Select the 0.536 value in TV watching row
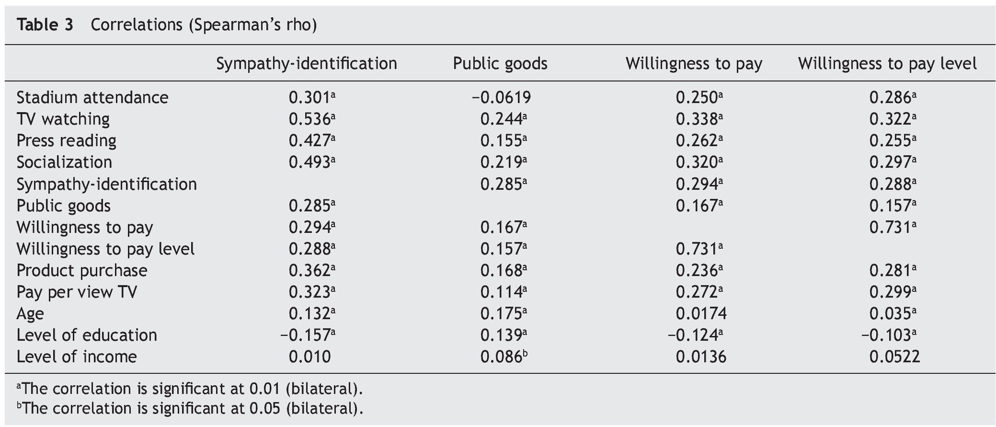 click(309, 119)
